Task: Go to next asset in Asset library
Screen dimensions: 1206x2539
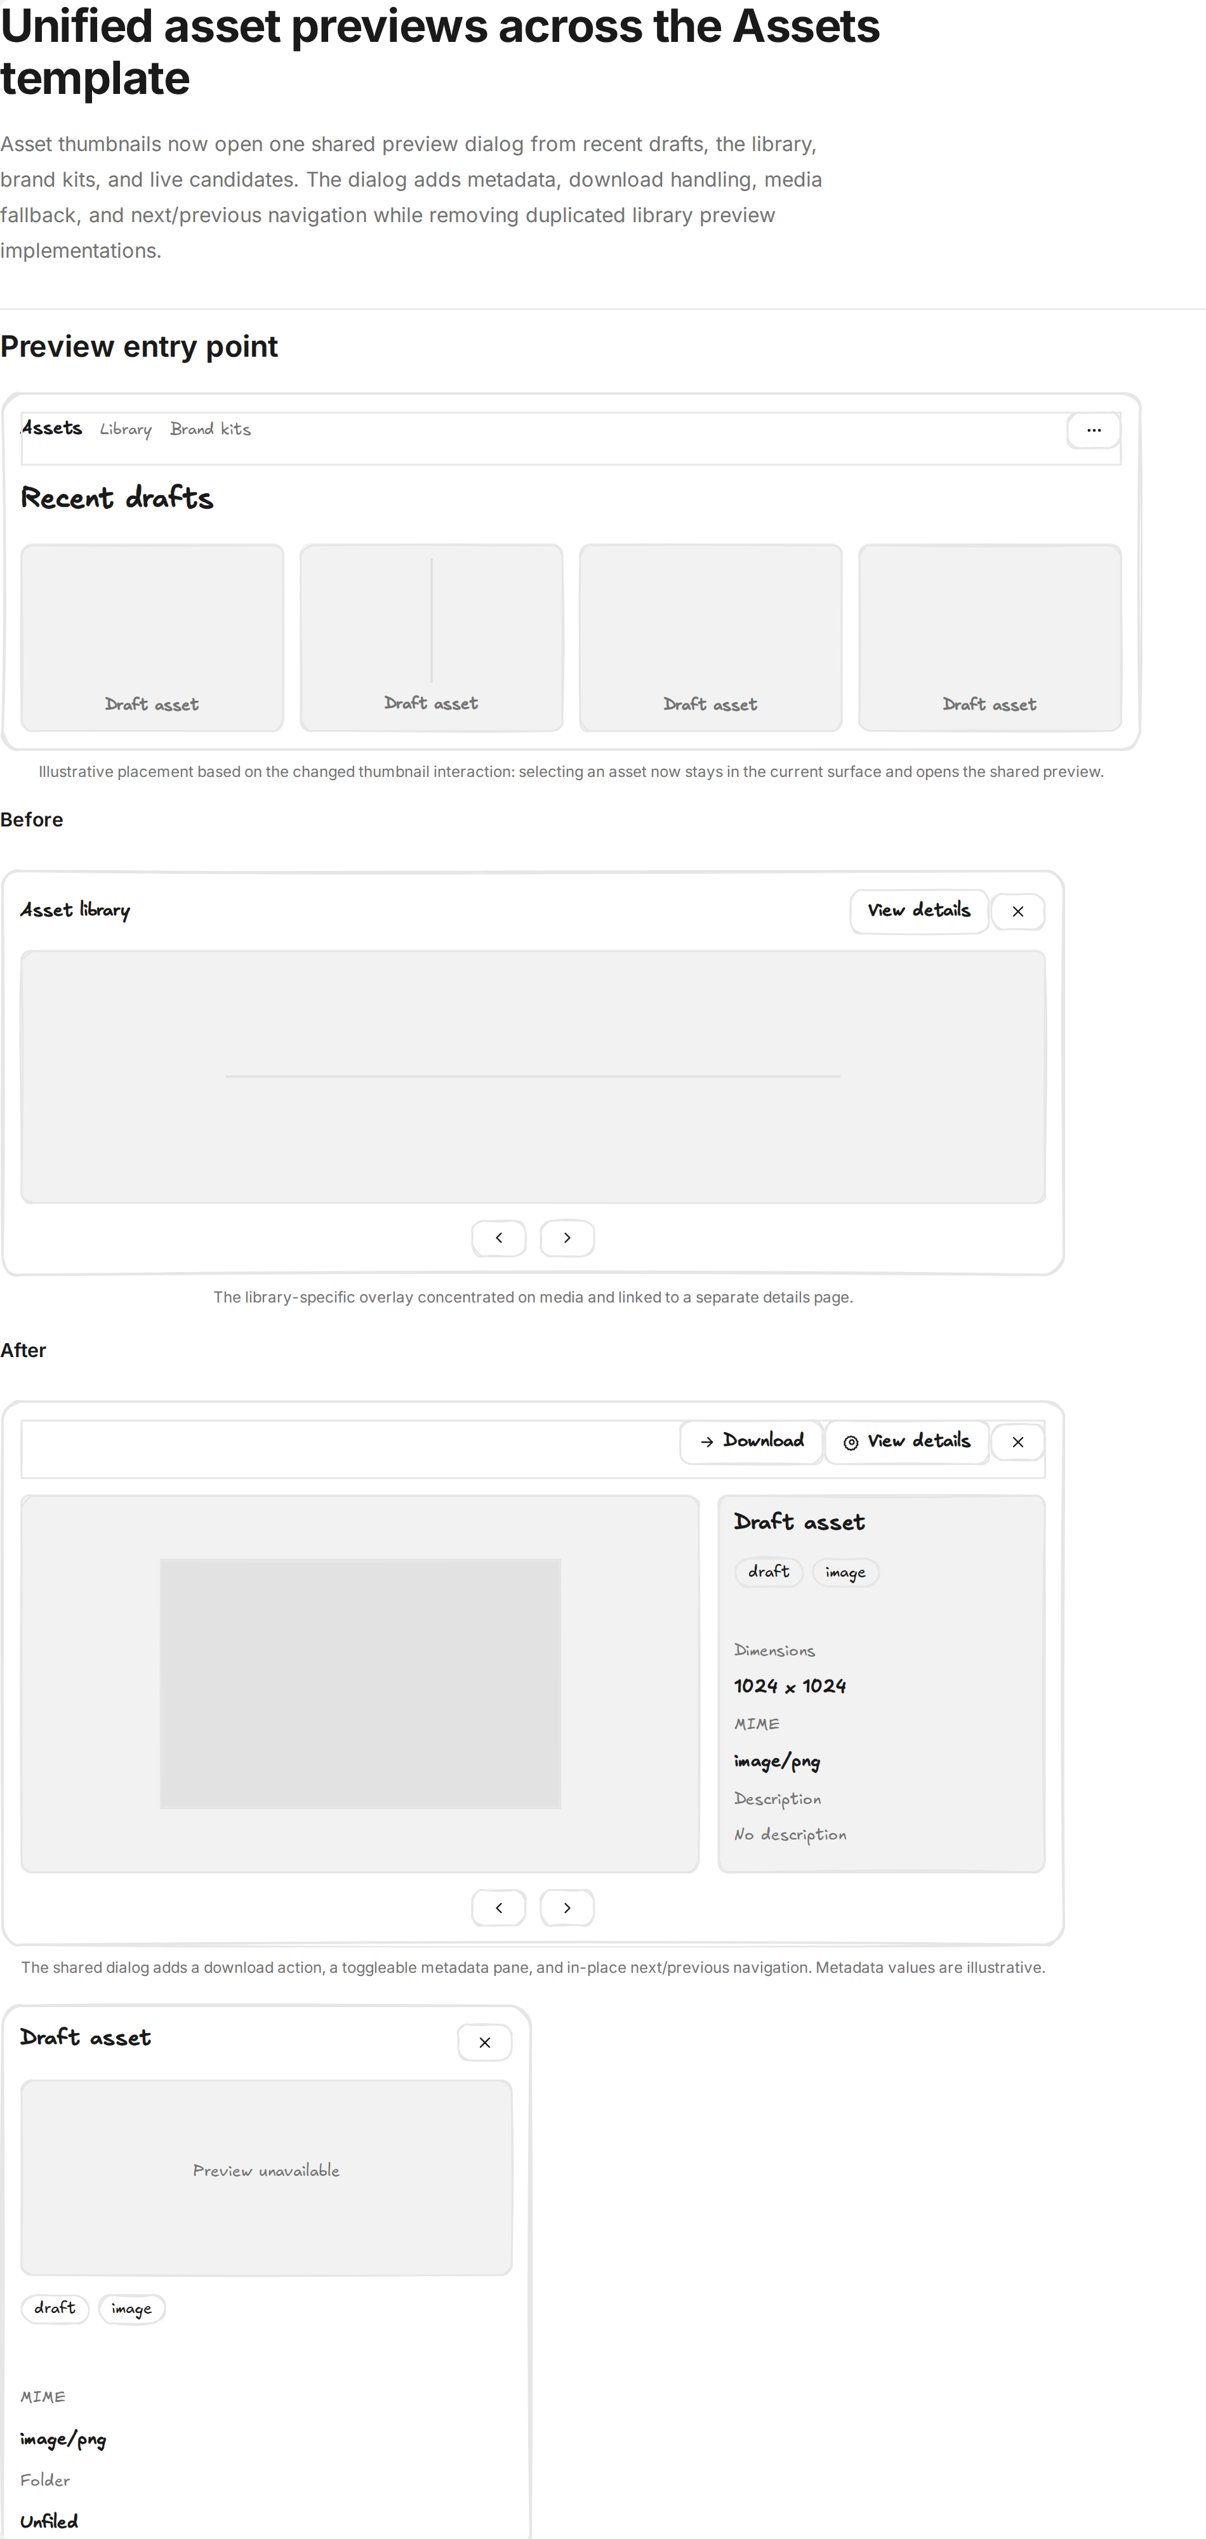Action: pos(567,1238)
